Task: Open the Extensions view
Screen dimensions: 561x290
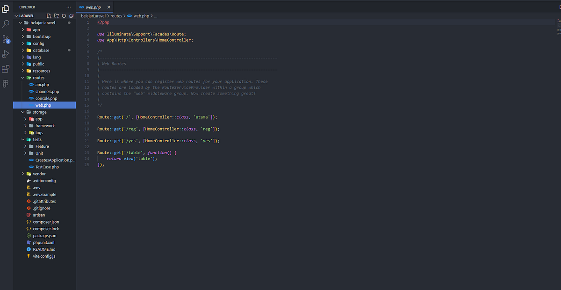Action: [x=6, y=69]
